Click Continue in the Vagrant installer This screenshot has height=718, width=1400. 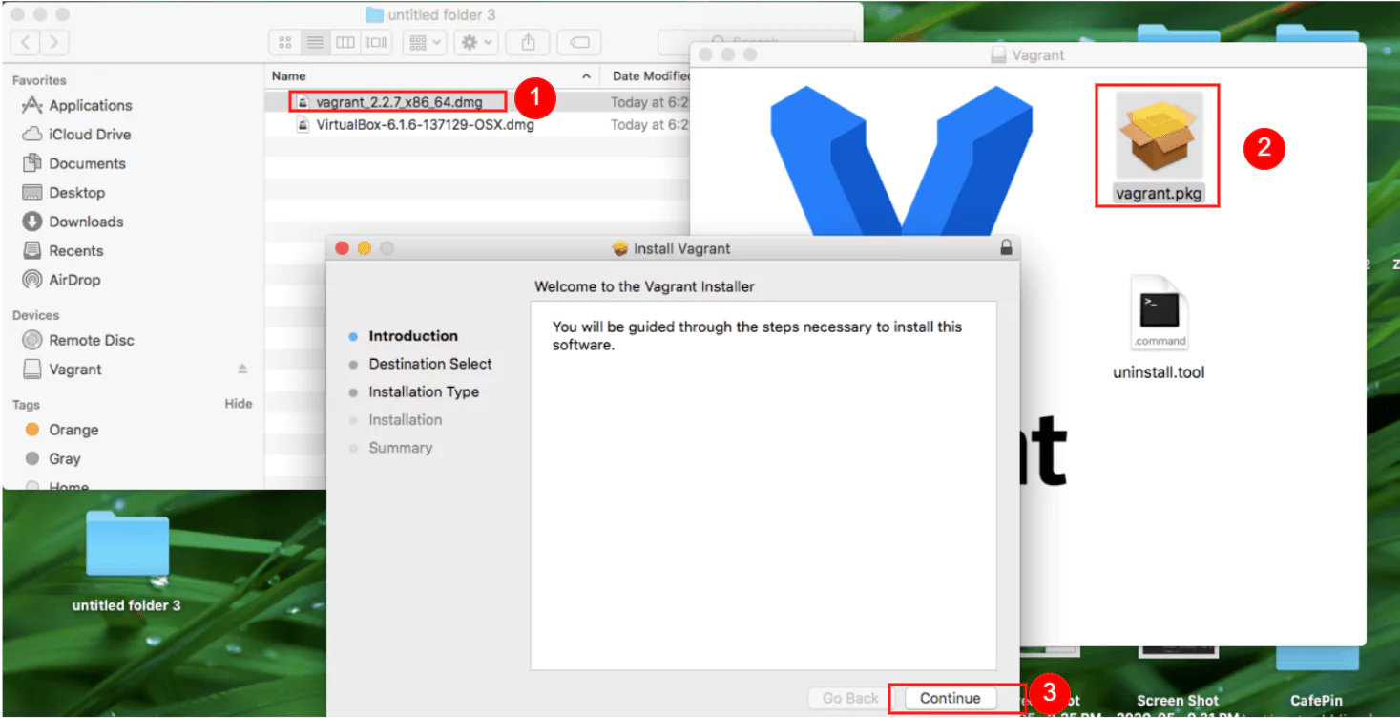[950, 699]
